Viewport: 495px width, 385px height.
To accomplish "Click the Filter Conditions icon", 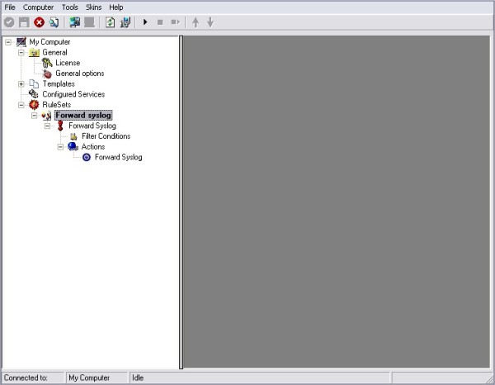I will (x=73, y=136).
